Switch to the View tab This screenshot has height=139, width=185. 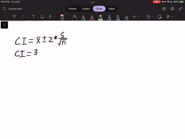tap(111, 8)
